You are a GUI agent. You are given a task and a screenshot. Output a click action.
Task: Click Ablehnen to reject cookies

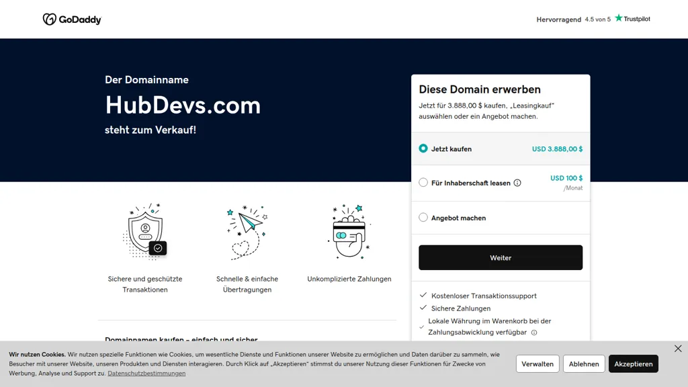(584, 363)
